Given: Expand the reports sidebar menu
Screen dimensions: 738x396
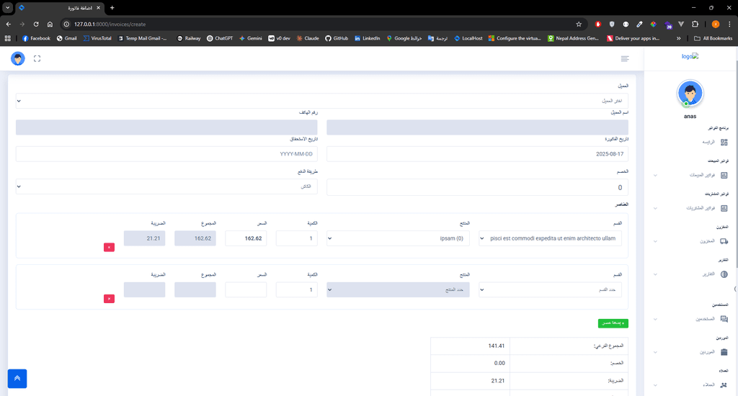Looking at the screenshot, I should (x=655, y=274).
